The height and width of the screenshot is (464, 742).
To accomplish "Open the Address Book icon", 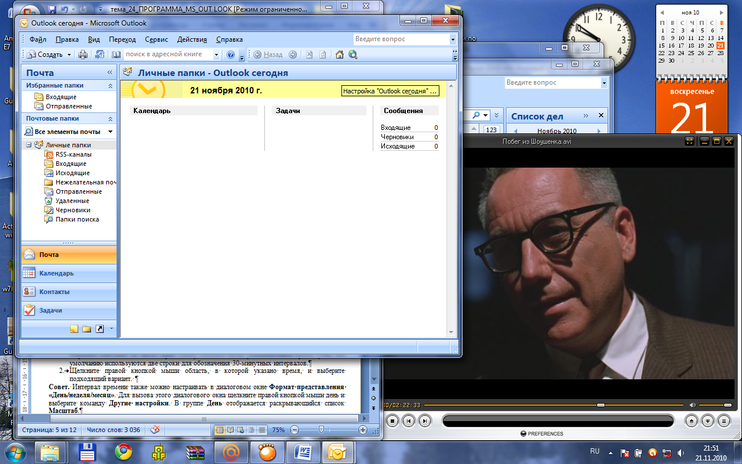I will tap(116, 55).
